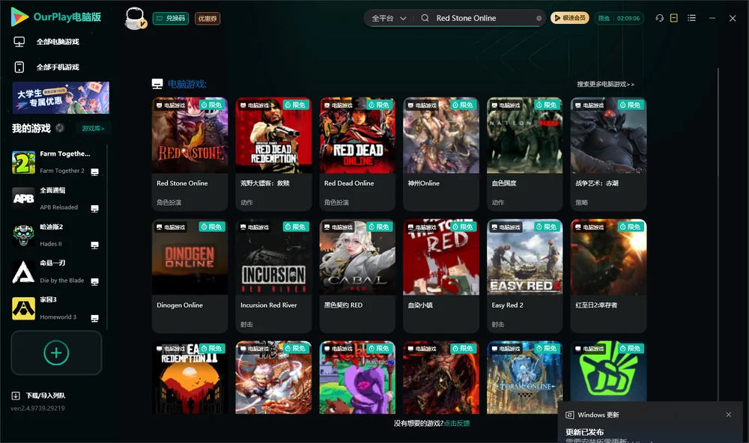
Task: Clear the search text with the clear icon
Action: pos(539,19)
